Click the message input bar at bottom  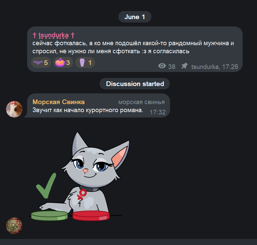pos(128,242)
